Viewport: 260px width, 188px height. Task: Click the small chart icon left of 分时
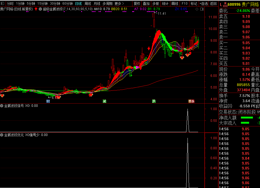click(3, 4)
